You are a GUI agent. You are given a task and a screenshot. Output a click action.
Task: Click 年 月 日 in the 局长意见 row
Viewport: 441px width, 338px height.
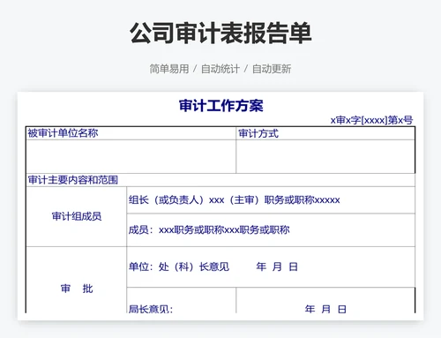[x=325, y=309]
